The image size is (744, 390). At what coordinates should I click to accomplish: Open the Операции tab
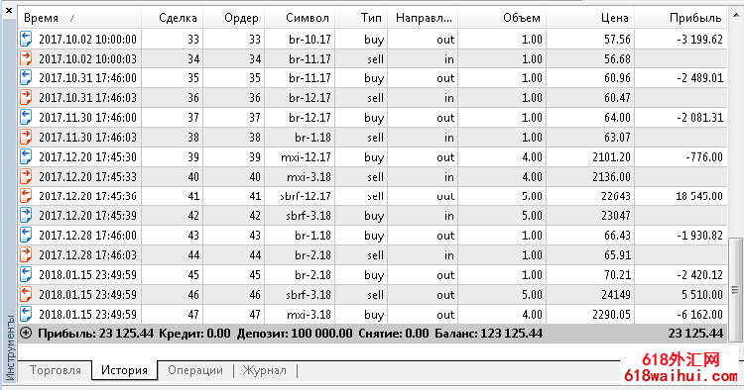[x=195, y=370]
